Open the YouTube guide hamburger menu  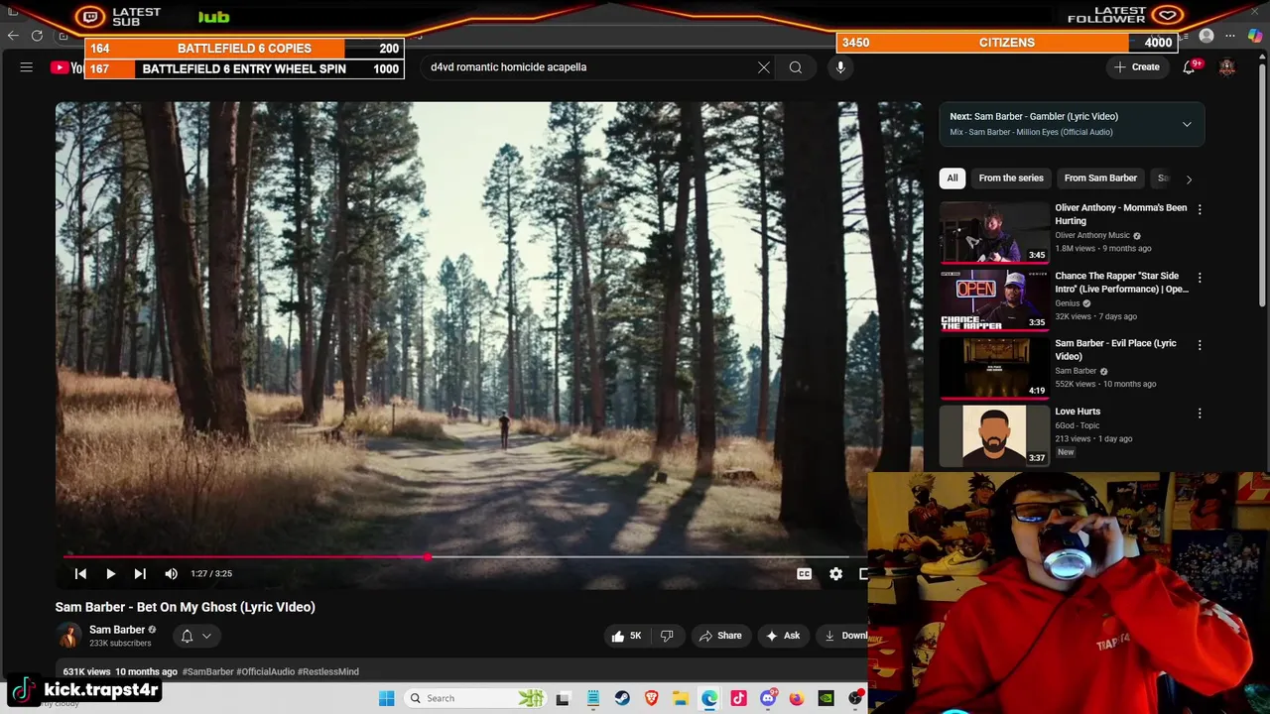[x=27, y=67]
